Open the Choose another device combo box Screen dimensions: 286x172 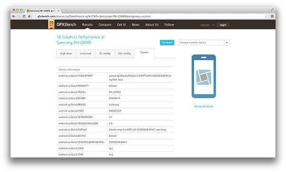(x=204, y=42)
